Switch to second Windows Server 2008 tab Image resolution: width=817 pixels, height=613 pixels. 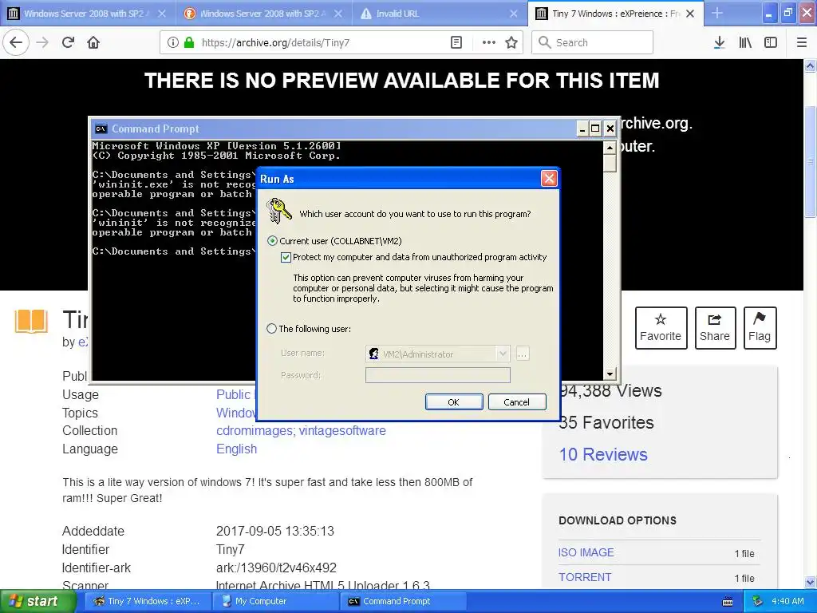263,14
